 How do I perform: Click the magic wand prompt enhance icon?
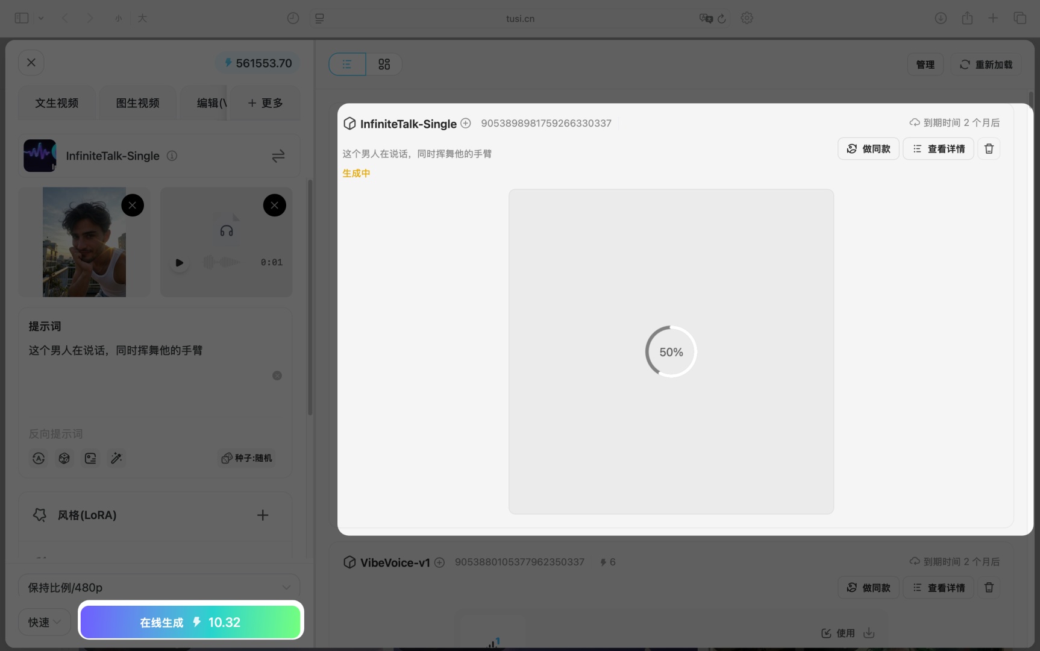[x=116, y=459]
